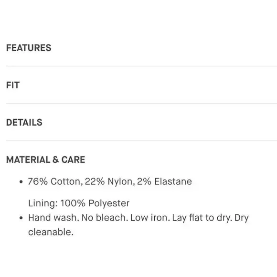This screenshot has width=277, height=277.
Task: Click the word Cotton in composition
Action: 66,181
